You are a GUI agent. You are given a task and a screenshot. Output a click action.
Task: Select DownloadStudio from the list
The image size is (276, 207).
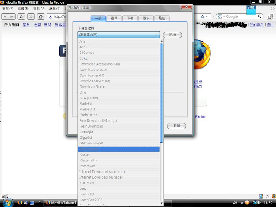coord(119,87)
